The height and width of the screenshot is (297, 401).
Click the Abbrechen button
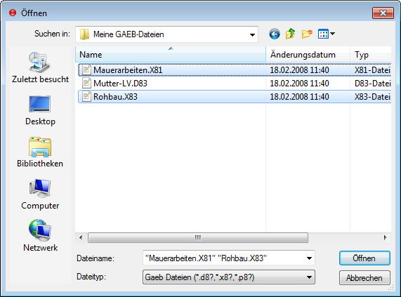(364, 277)
